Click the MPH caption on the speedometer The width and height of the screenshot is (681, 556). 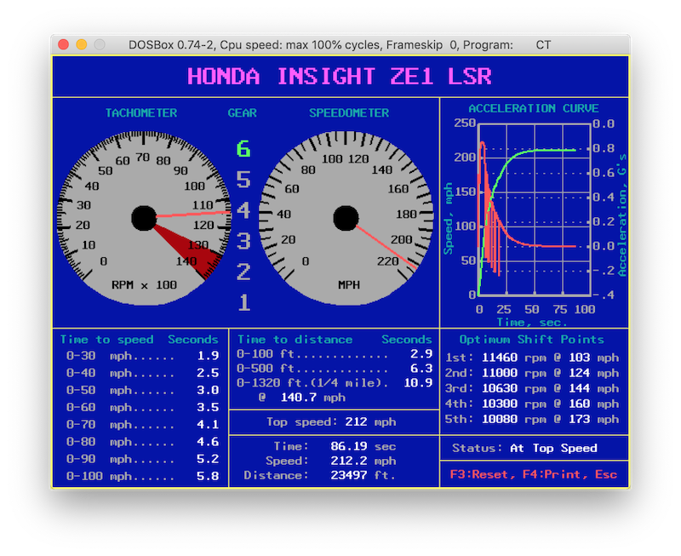click(349, 285)
